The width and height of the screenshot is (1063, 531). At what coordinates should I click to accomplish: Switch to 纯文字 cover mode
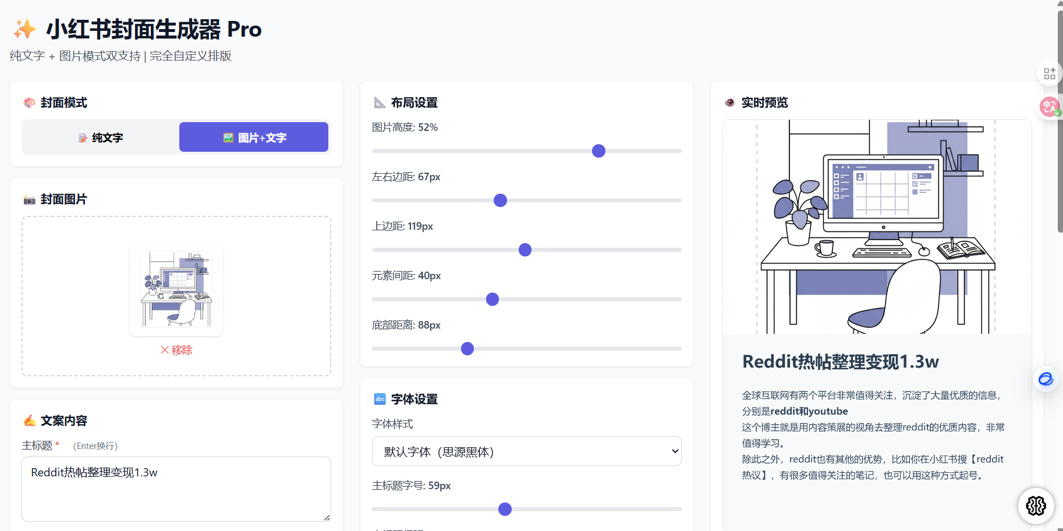(101, 137)
